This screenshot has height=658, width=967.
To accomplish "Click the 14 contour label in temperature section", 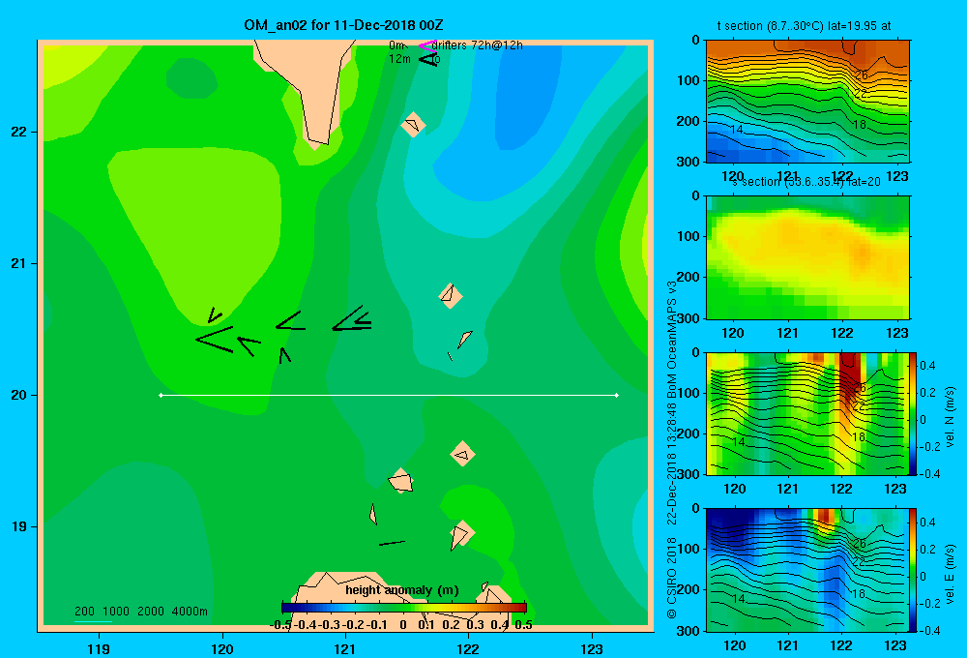I will (736, 129).
